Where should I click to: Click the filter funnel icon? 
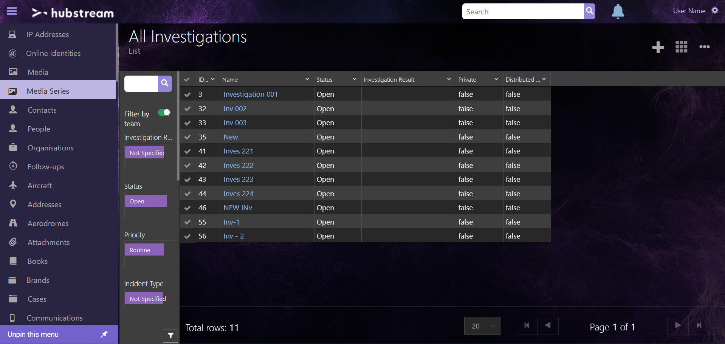click(170, 335)
